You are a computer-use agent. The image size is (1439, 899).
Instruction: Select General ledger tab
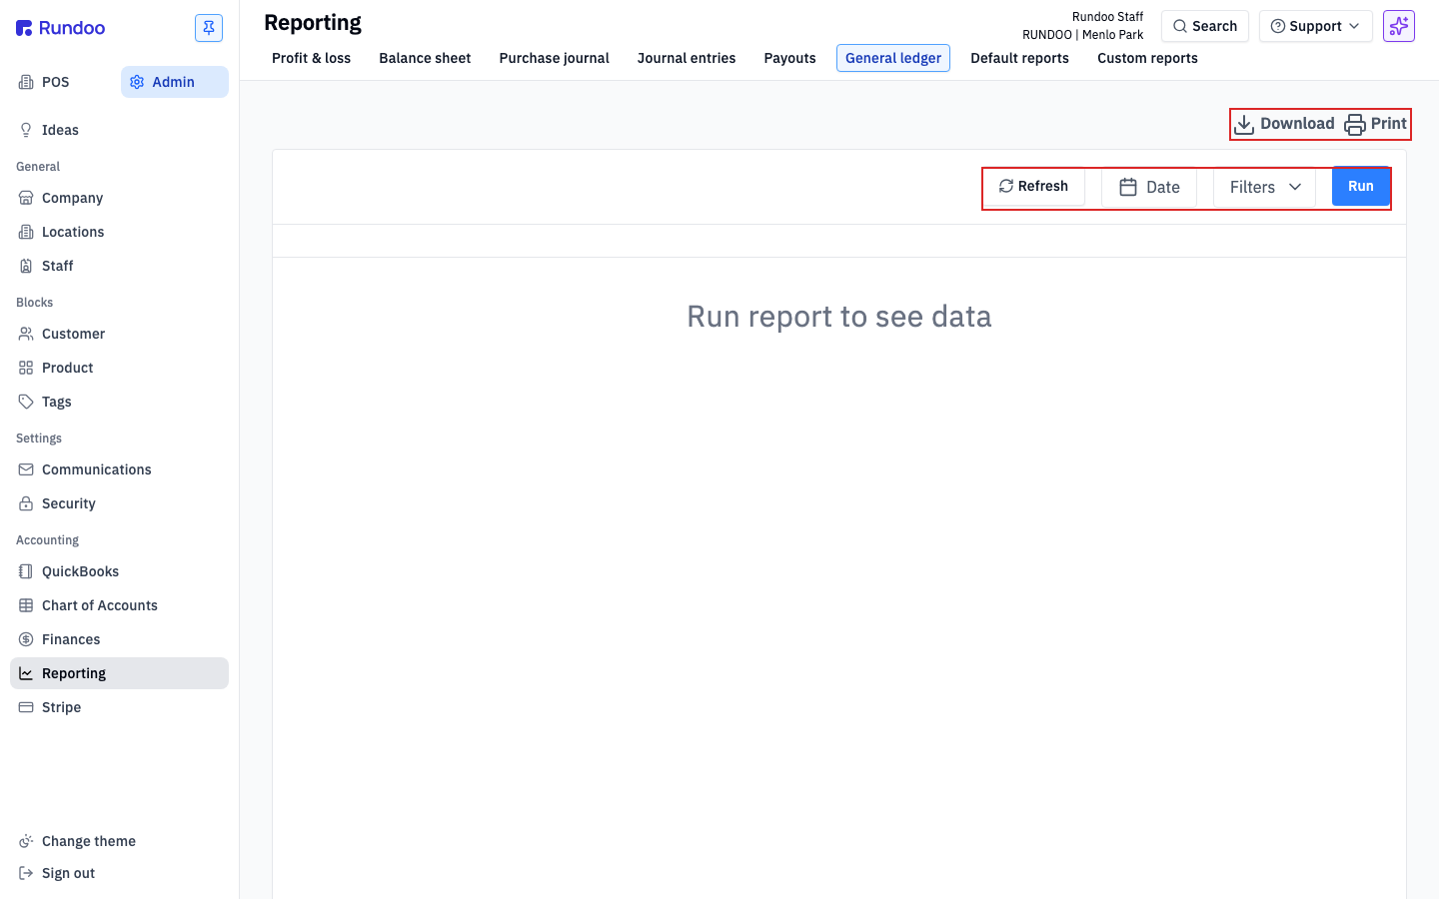click(x=893, y=58)
